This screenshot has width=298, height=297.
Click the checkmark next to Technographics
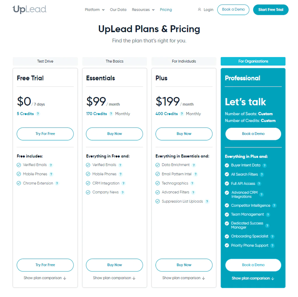(x=157, y=183)
